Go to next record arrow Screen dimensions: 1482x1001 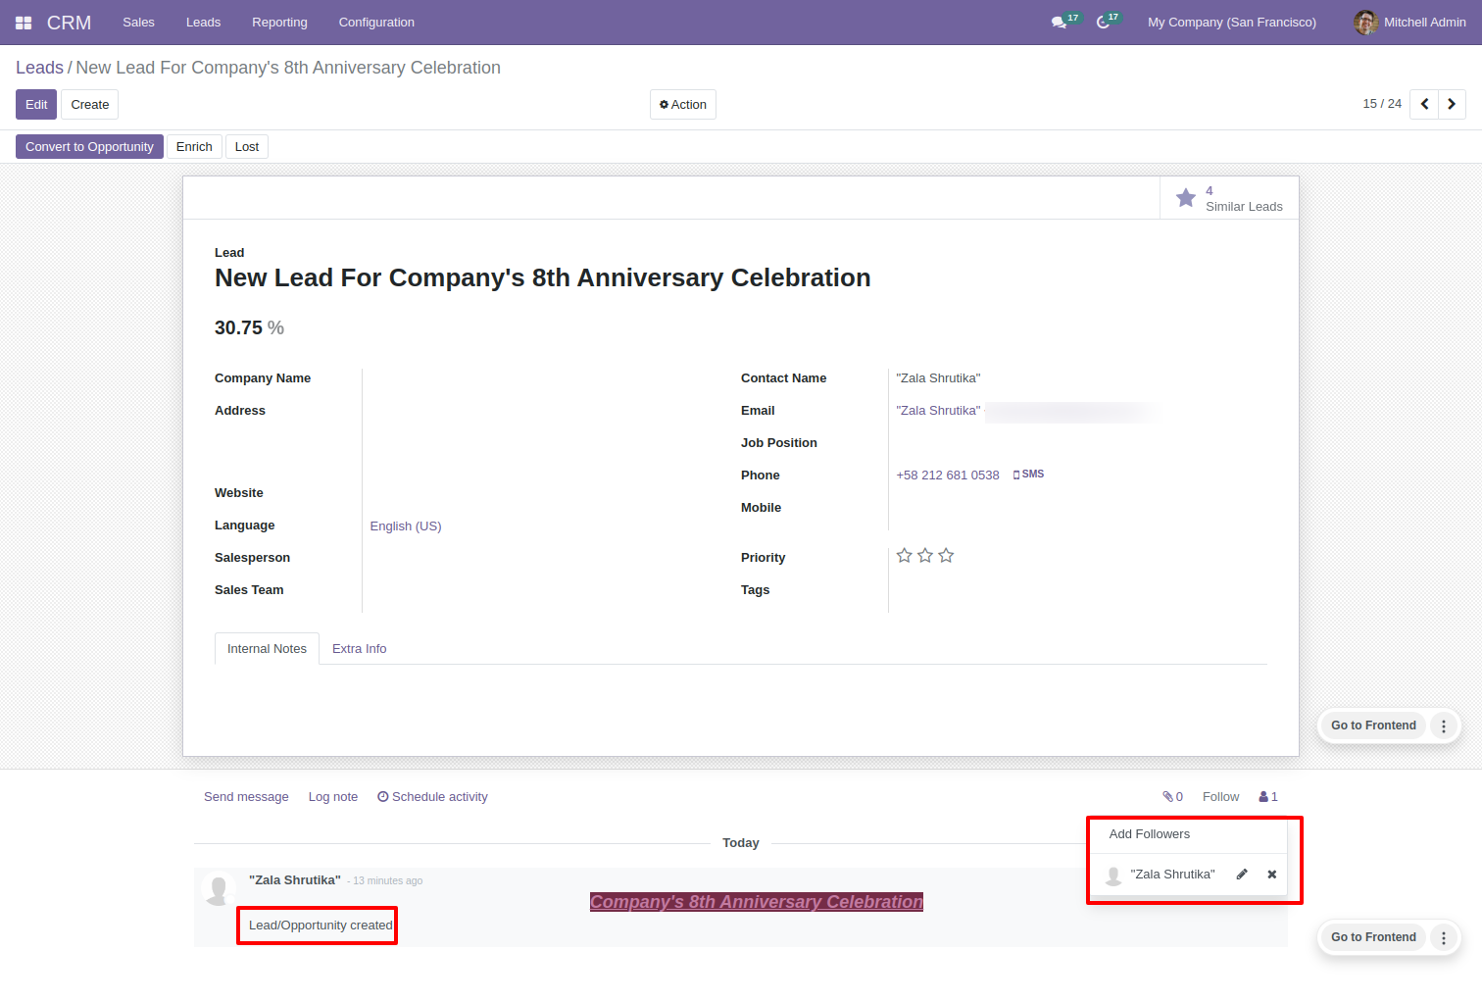[x=1452, y=104]
